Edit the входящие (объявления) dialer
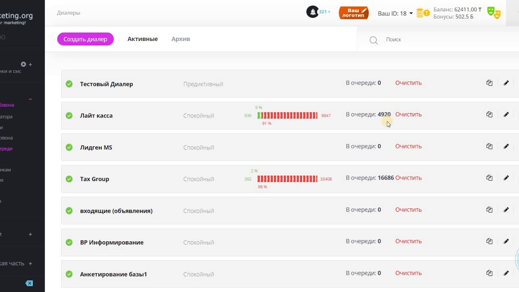 506,210
